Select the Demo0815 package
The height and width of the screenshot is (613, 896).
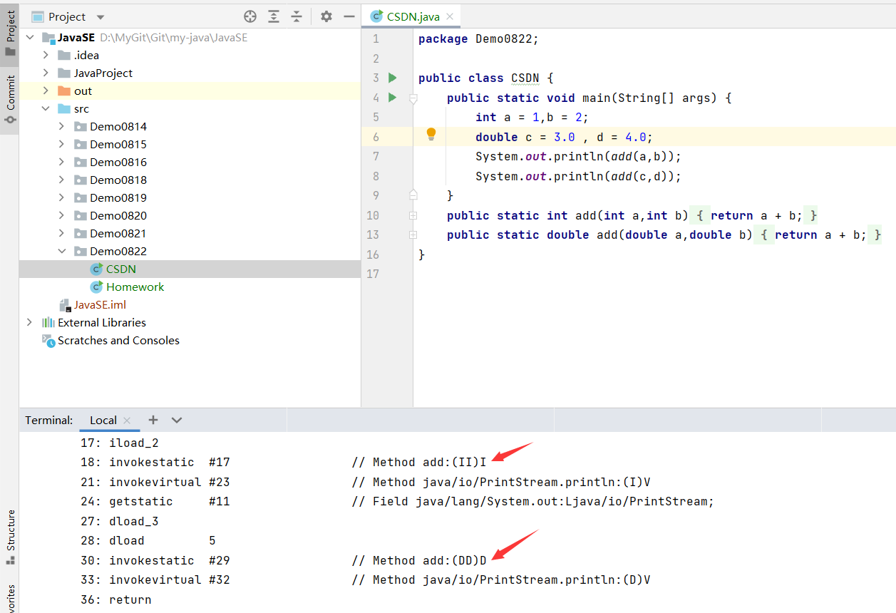click(x=118, y=145)
